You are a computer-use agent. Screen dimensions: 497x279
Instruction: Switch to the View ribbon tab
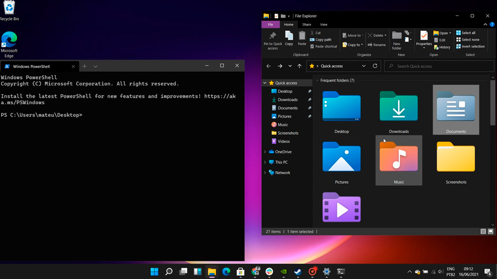point(324,24)
